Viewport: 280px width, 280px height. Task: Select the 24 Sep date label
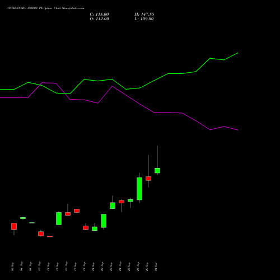click(120, 267)
